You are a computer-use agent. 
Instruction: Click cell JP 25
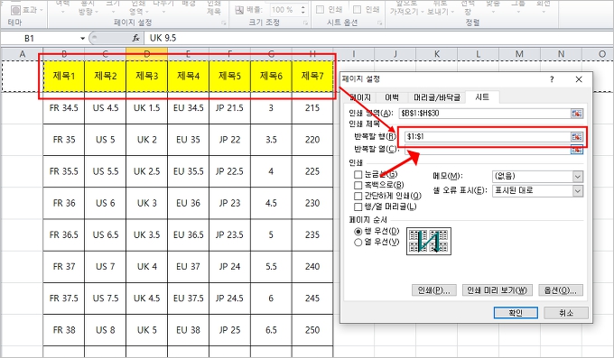coord(229,330)
